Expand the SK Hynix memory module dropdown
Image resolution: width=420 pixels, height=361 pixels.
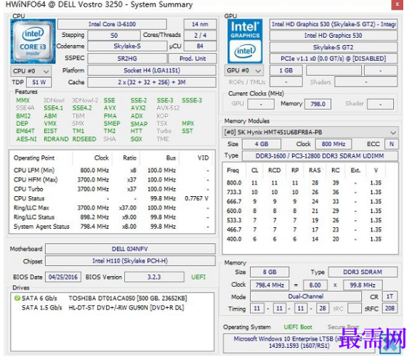coord(310,132)
